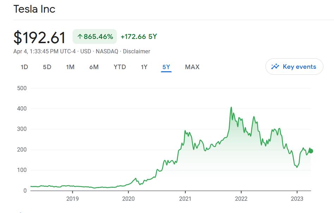Screen dimensions: 334x213
Task: Select the active 5Y range tab
Action: click(x=166, y=67)
